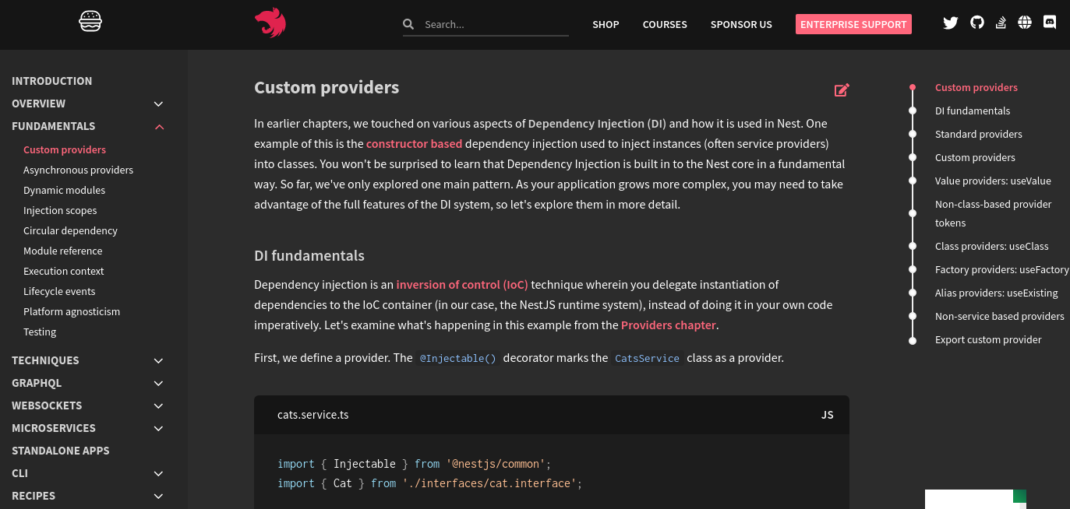Jump to Class providers: useClass section

(x=992, y=246)
